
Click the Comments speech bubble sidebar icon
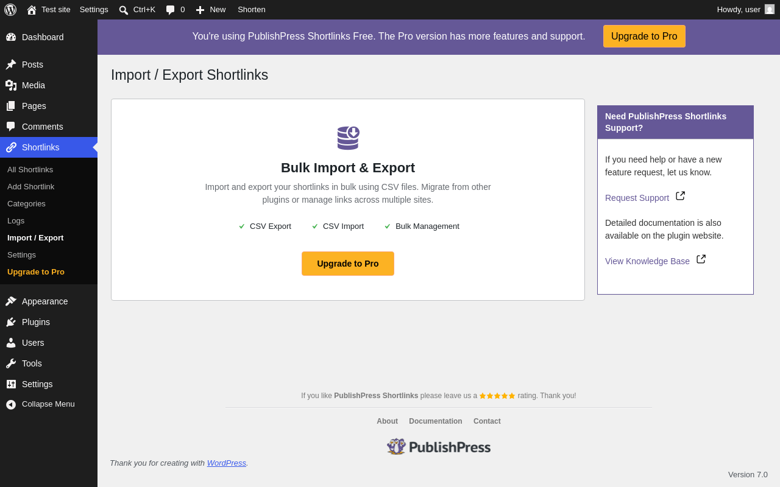point(11,127)
